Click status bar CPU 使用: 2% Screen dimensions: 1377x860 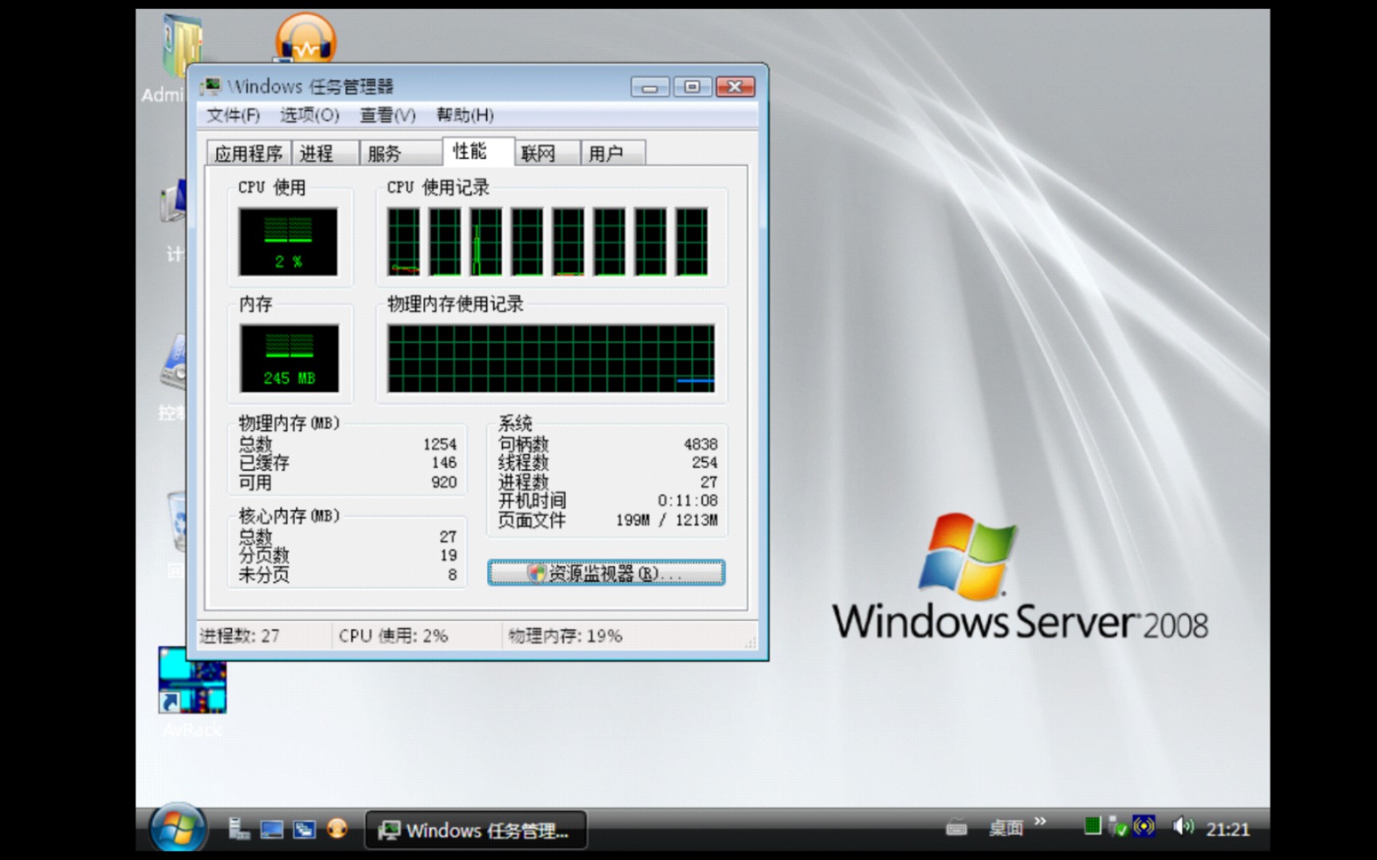393,635
